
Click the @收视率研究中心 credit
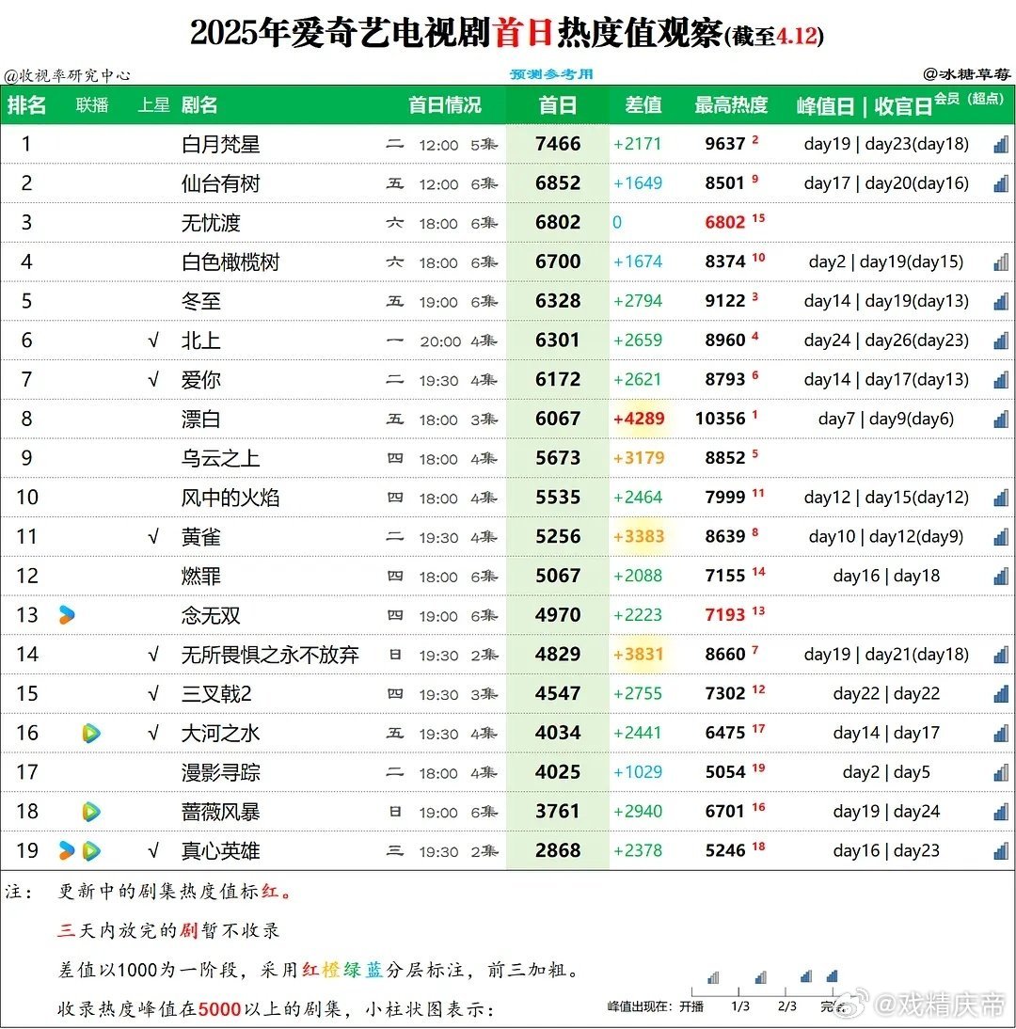(67, 75)
